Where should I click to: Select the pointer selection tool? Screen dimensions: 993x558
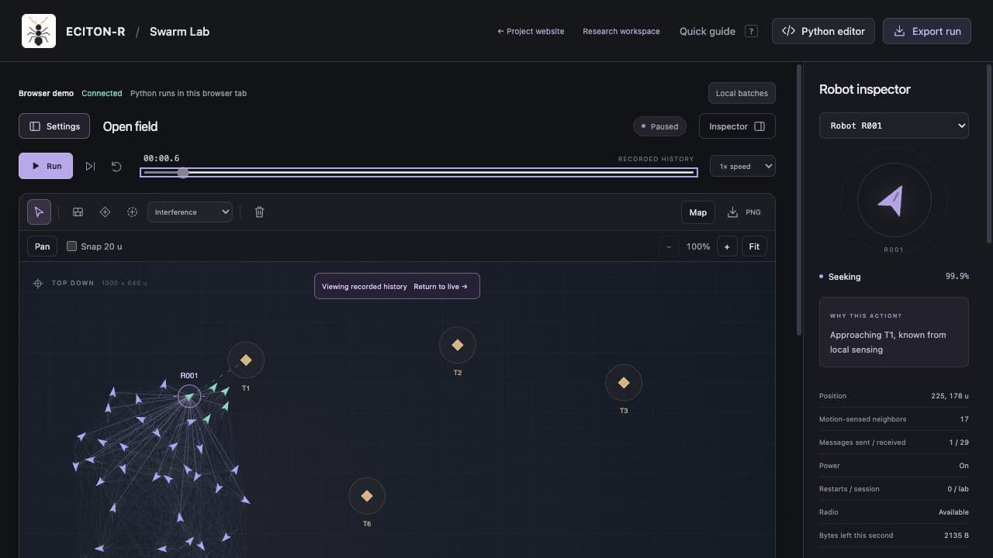click(39, 212)
